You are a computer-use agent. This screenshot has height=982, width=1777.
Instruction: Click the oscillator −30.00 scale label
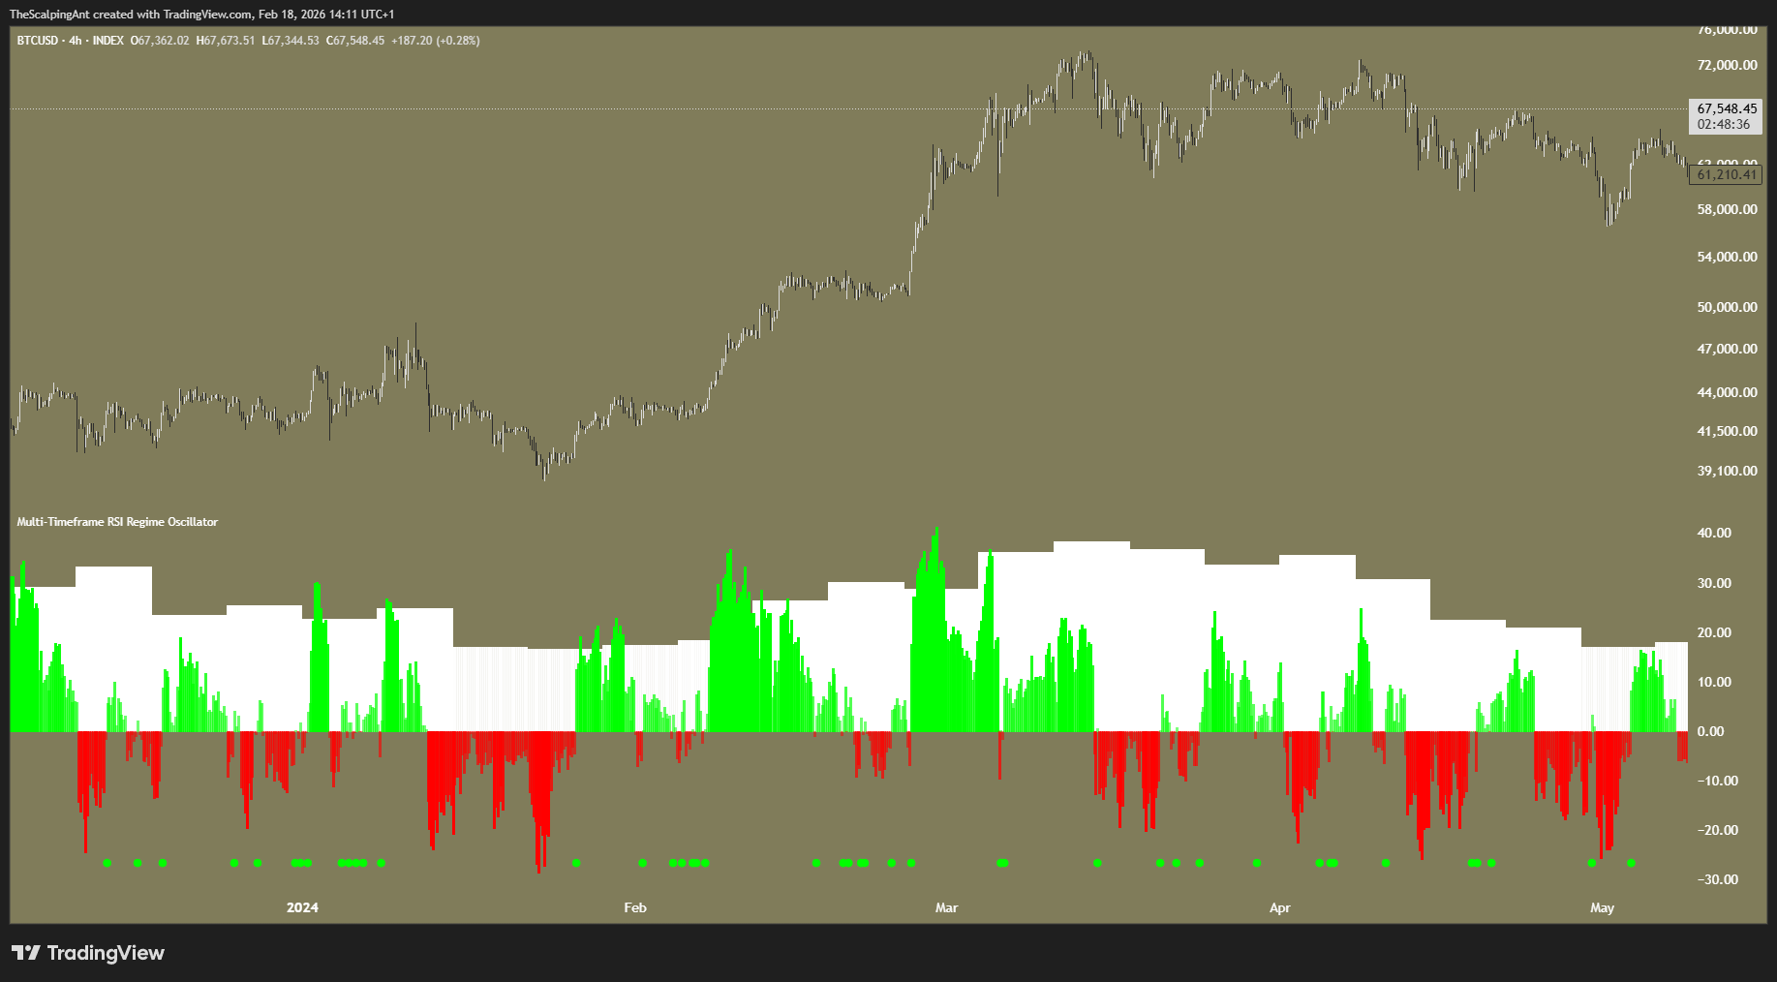1717,880
